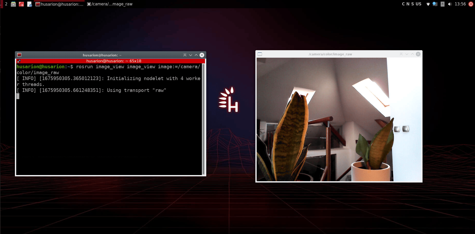
Task: Switch to the /camera/...mage_raw taskbar entry
Action: click(x=110, y=4)
